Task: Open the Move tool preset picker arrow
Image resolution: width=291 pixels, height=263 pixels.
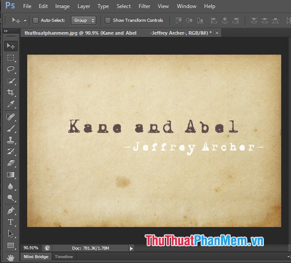Action: tap(25, 20)
